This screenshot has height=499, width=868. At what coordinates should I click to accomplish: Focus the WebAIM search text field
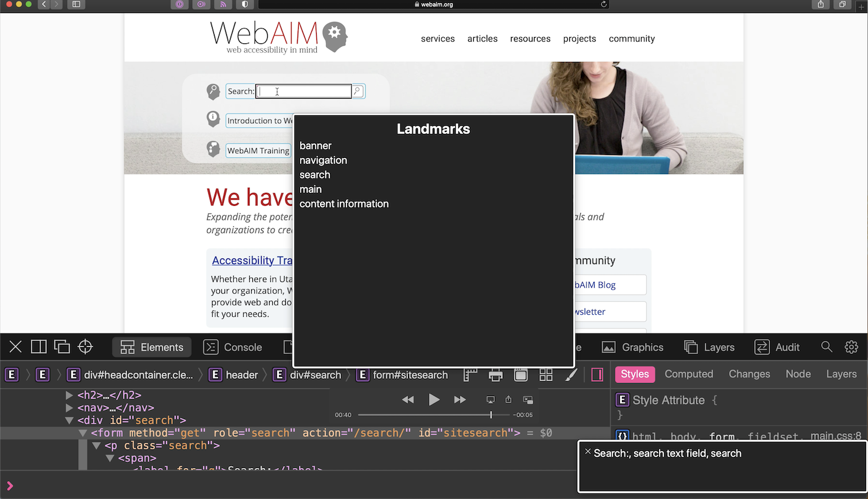(304, 91)
